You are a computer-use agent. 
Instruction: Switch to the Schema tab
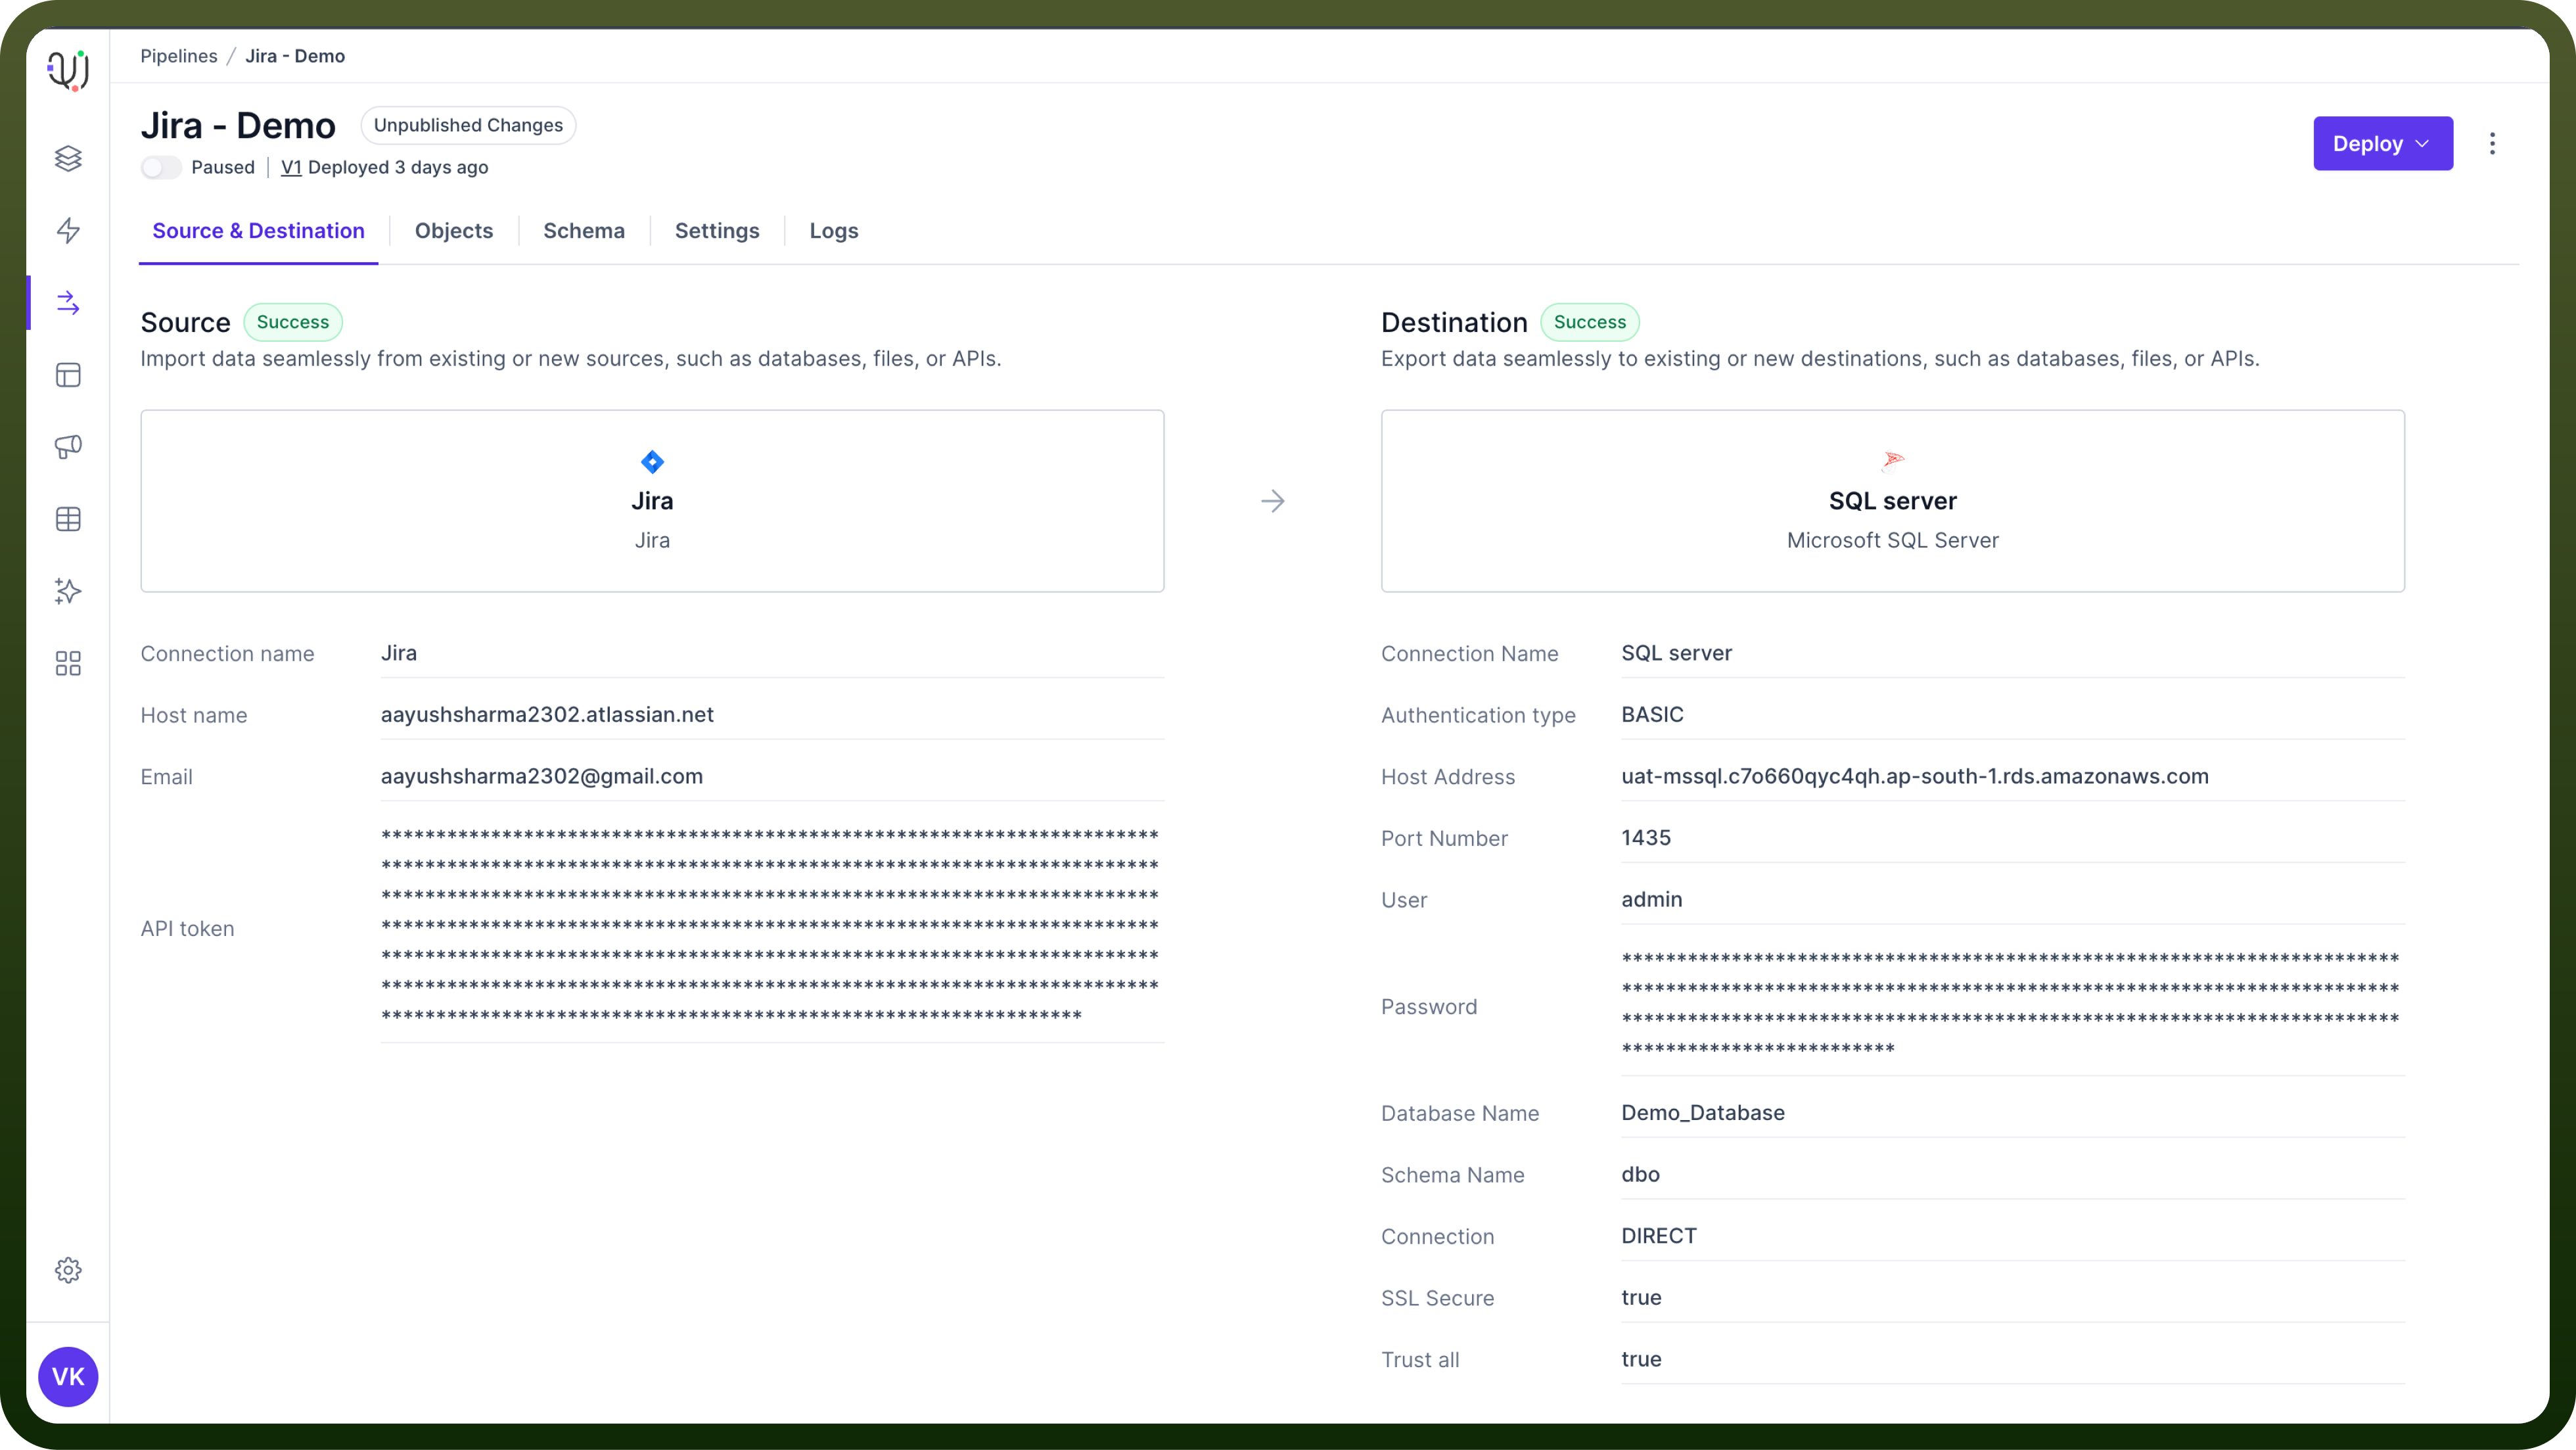point(584,231)
